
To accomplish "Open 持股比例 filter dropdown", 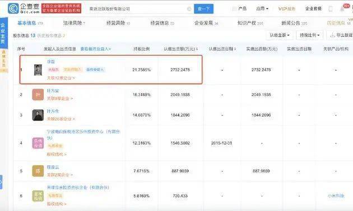I will (309, 35).
